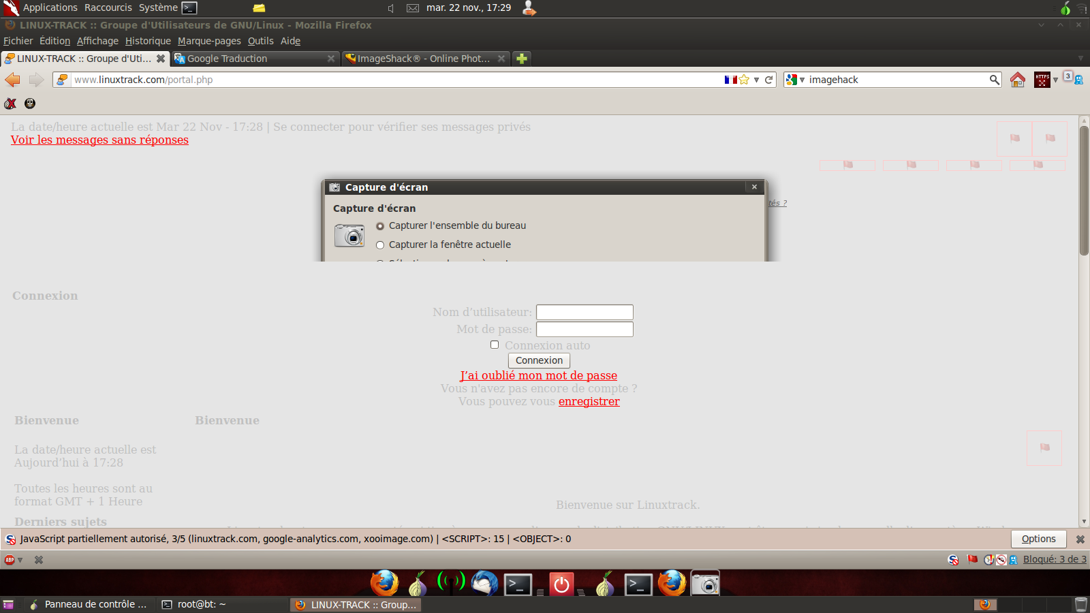Expand the Google search engine dropdown
The image size is (1090, 613).
[795, 80]
